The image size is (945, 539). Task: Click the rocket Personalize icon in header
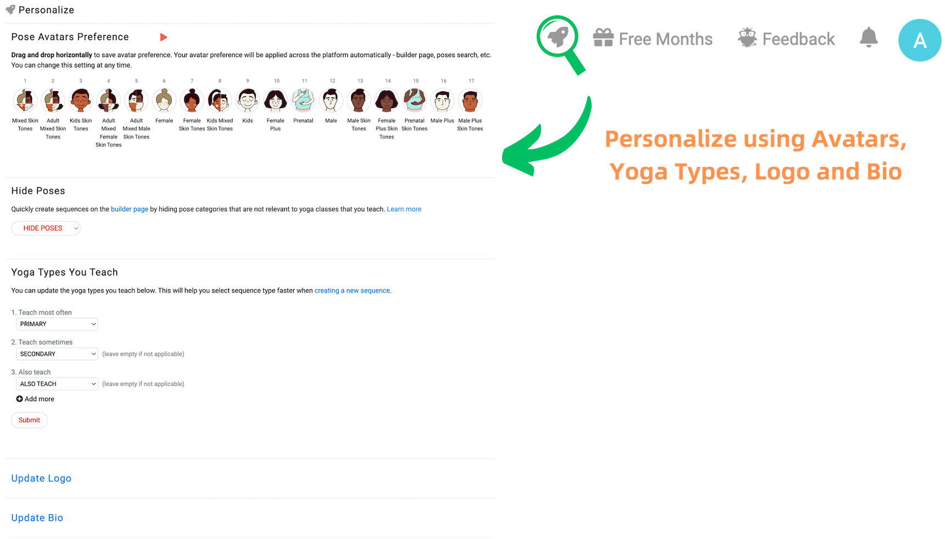coord(559,37)
